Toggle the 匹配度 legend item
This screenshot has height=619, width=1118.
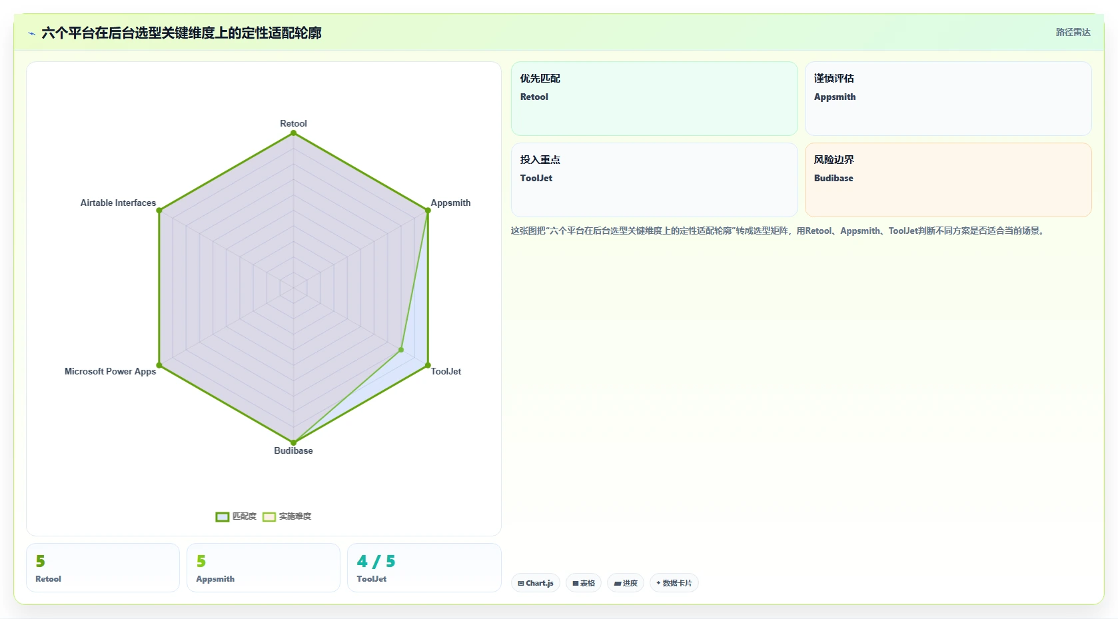point(236,516)
